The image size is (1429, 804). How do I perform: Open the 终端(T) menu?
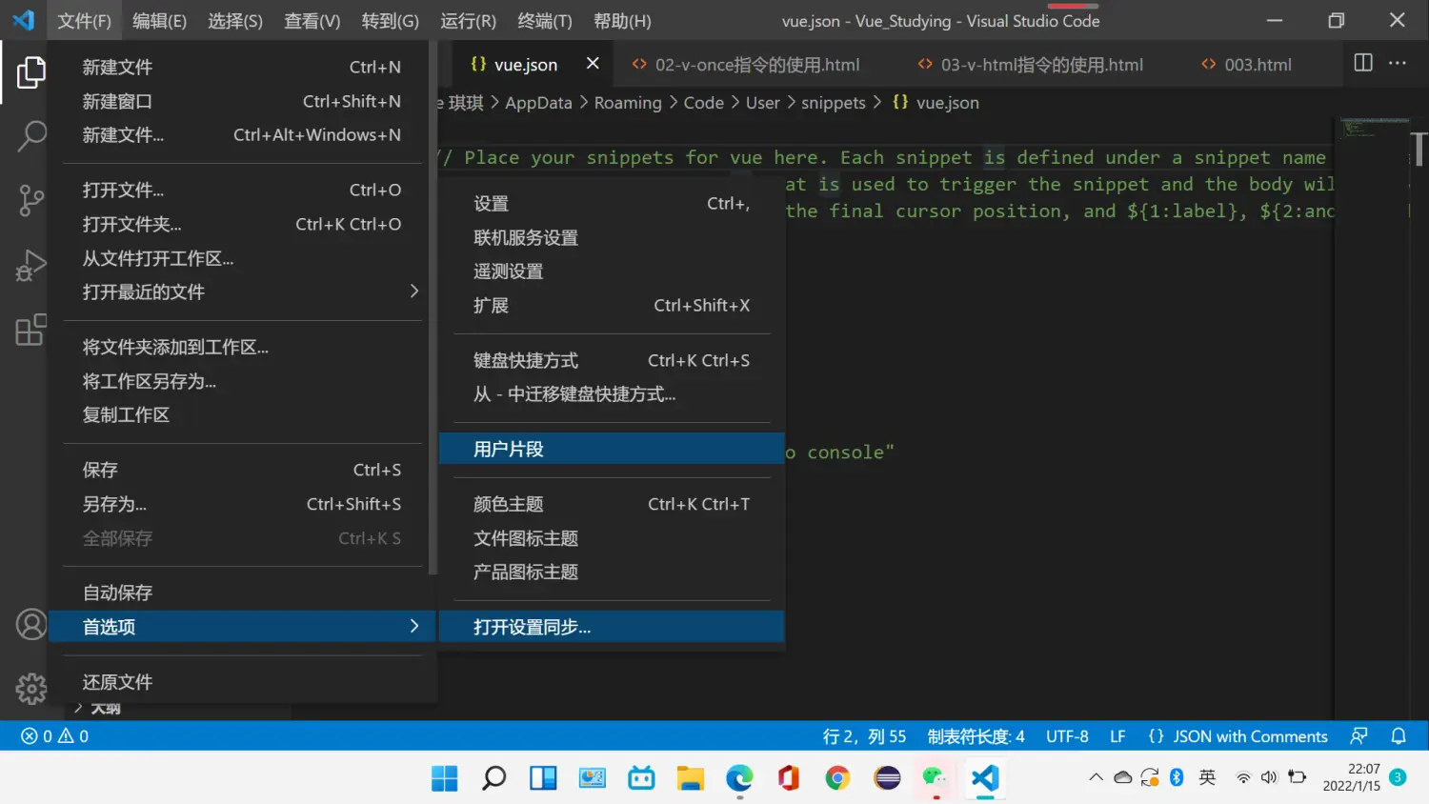(x=545, y=21)
